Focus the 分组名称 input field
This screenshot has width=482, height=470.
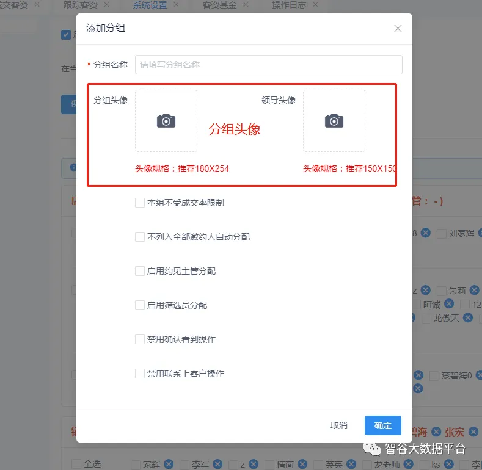(268, 65)
